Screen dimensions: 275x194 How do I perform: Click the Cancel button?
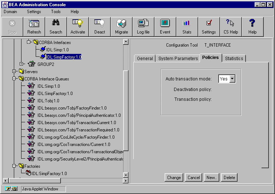tap(193, 178)
